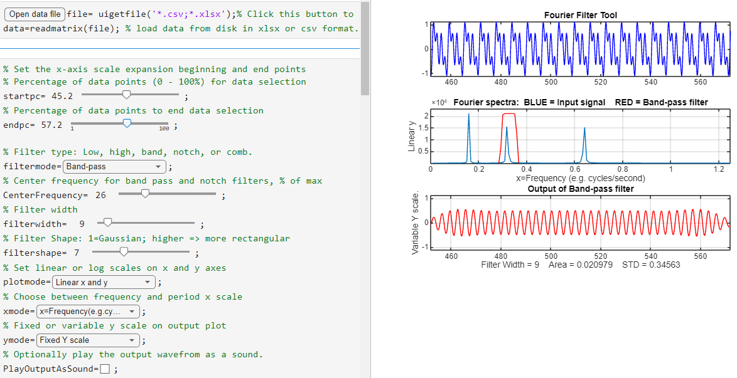Click the editor's vertical scrollbar thumb

pos(365,47)
